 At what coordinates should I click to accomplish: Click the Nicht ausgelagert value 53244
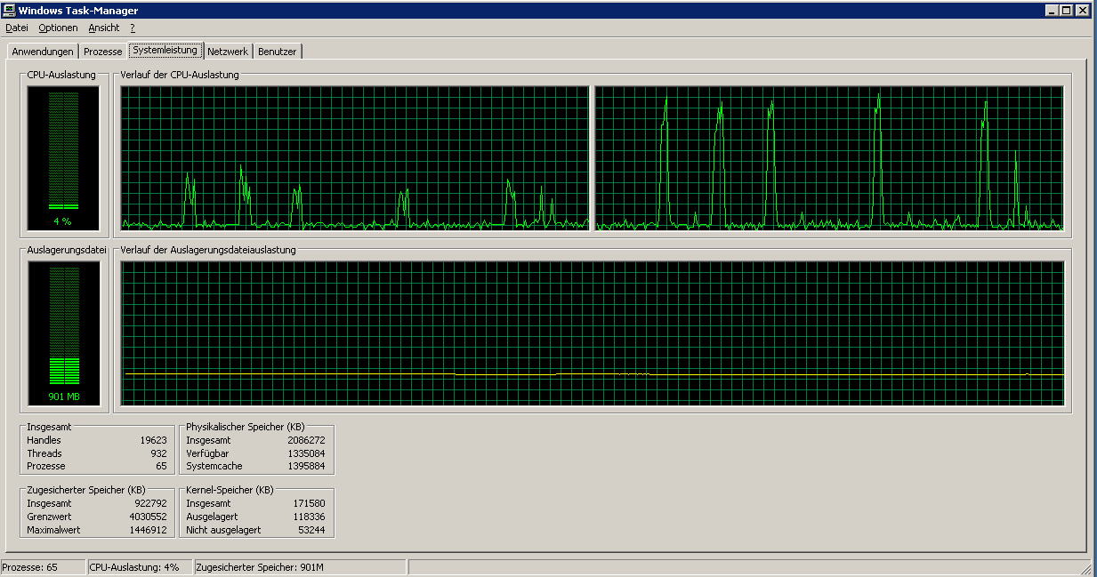pos(311,530)
